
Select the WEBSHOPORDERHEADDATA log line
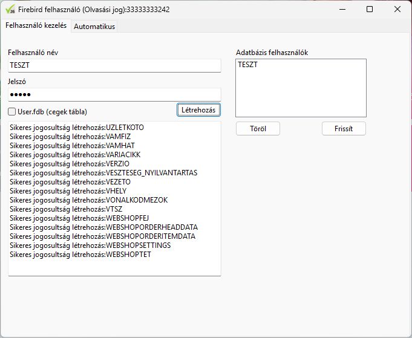tap(103, 227)
